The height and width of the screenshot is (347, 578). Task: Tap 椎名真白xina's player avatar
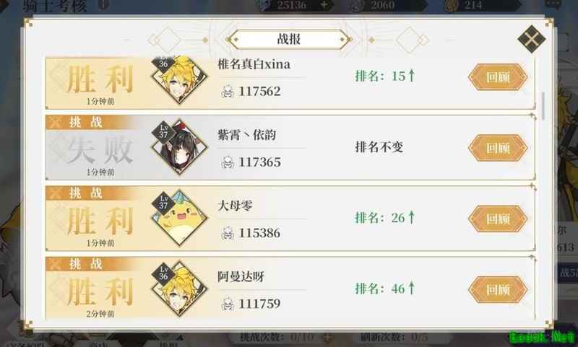tap(179, 79)
